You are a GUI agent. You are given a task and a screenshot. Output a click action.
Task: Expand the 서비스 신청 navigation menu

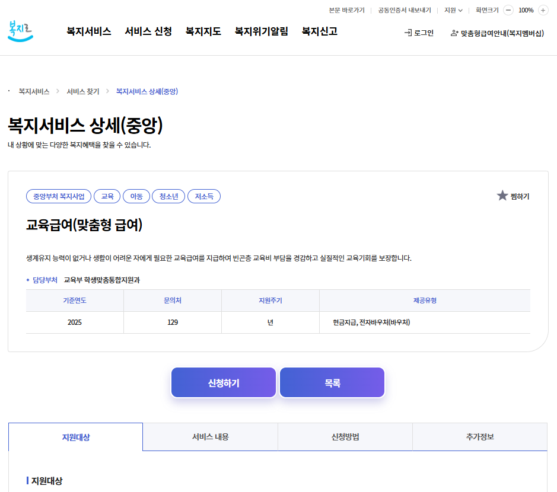coord(148,31)
